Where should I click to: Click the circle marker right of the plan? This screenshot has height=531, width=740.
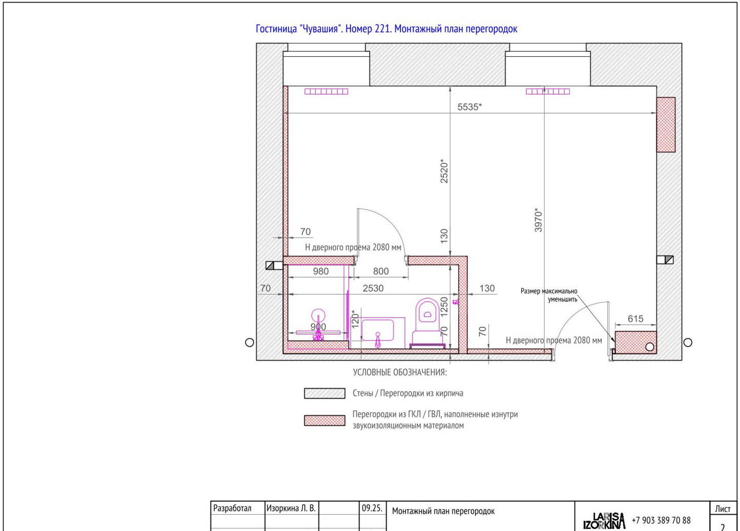tap(688, 343)
